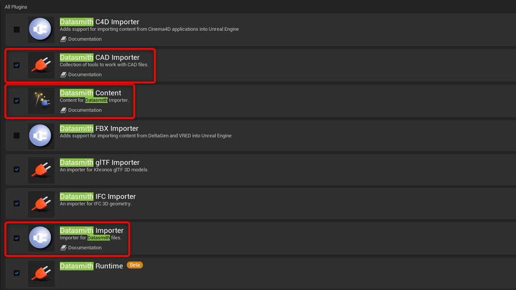Enable the Datasmith C4D Importer checkbox
Image resolution: width=516 pixels, height=290 pixels.
pyautogui.click(x=17, y=29)
